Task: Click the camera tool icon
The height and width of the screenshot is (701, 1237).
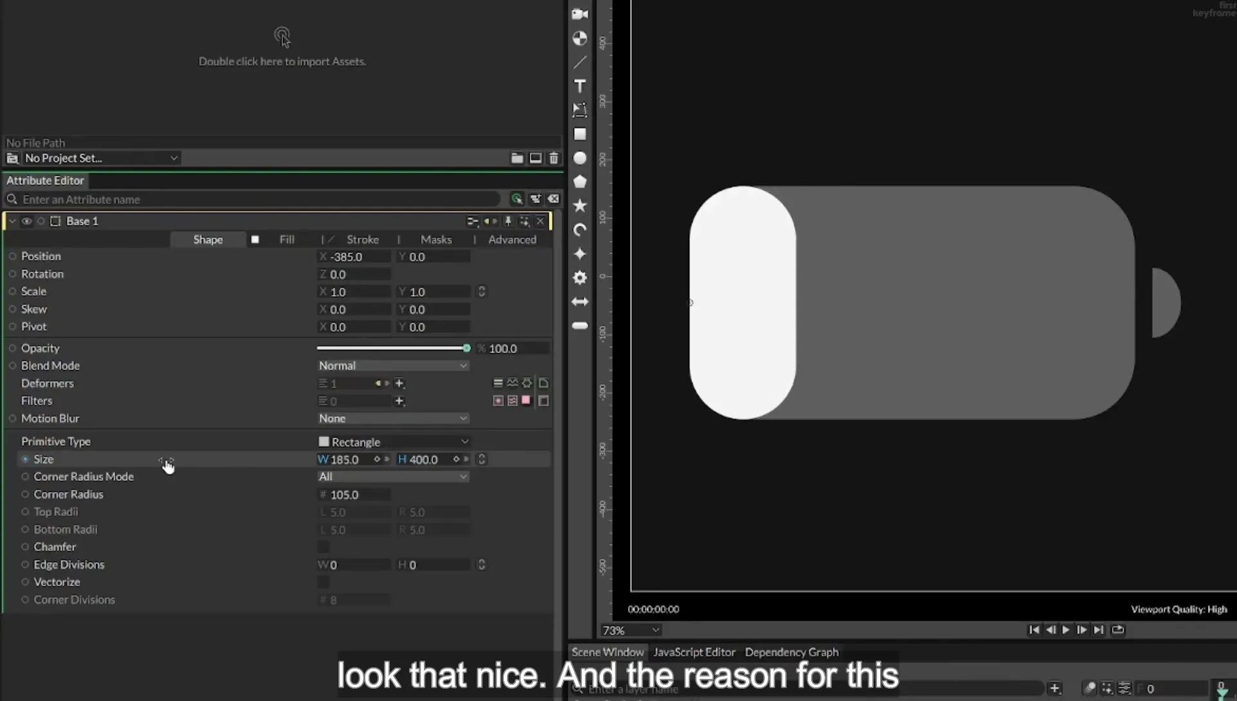Action: 580,14
